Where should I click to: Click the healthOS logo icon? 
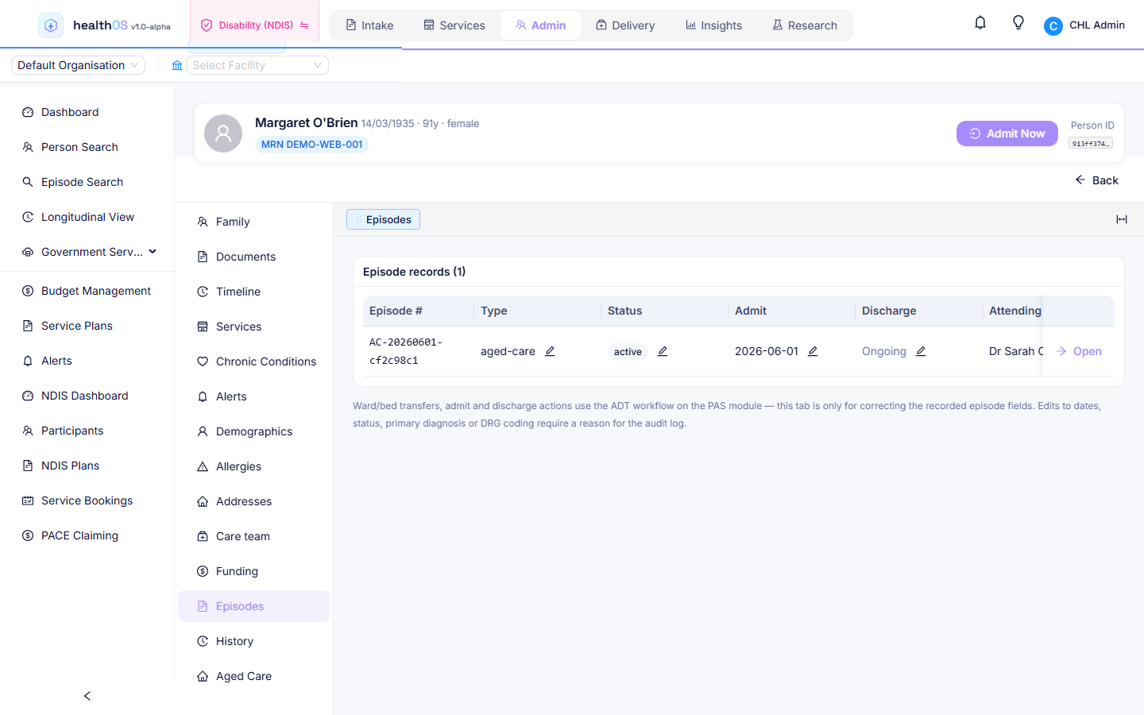[x=51, y=25]
